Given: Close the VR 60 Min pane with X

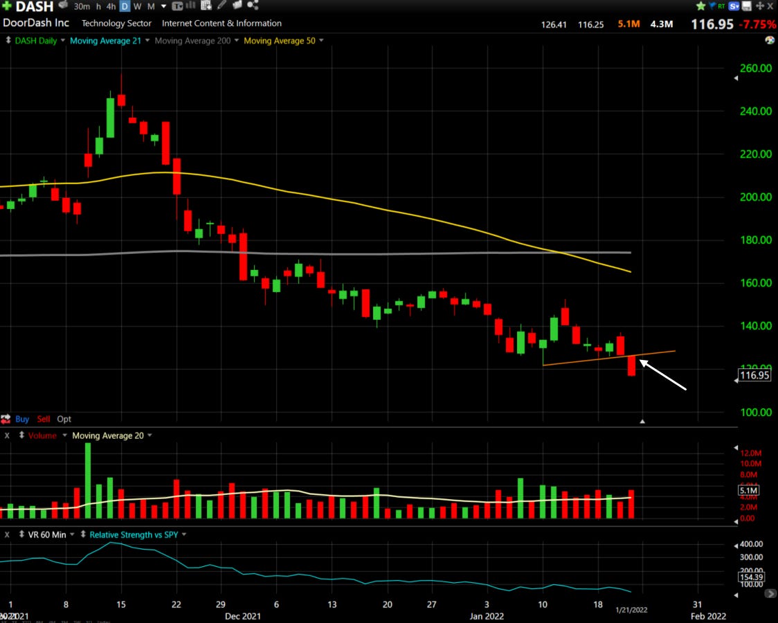Looking at the screenshot, I should [x=7, y=534].
